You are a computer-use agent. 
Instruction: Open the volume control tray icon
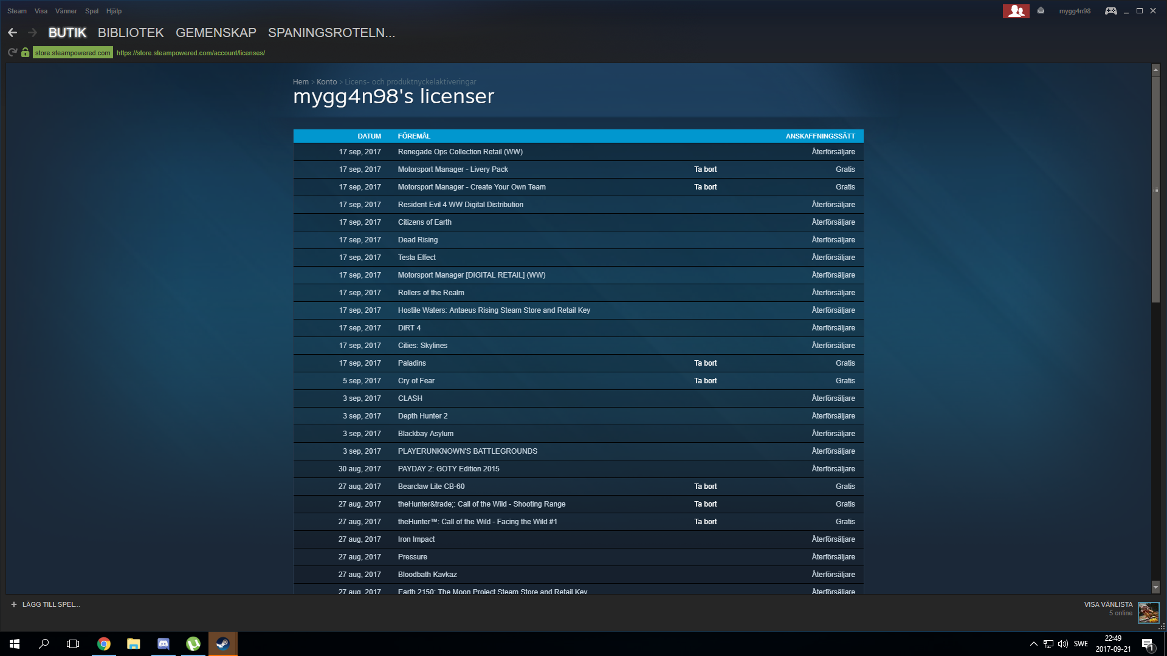(1063, 644)
